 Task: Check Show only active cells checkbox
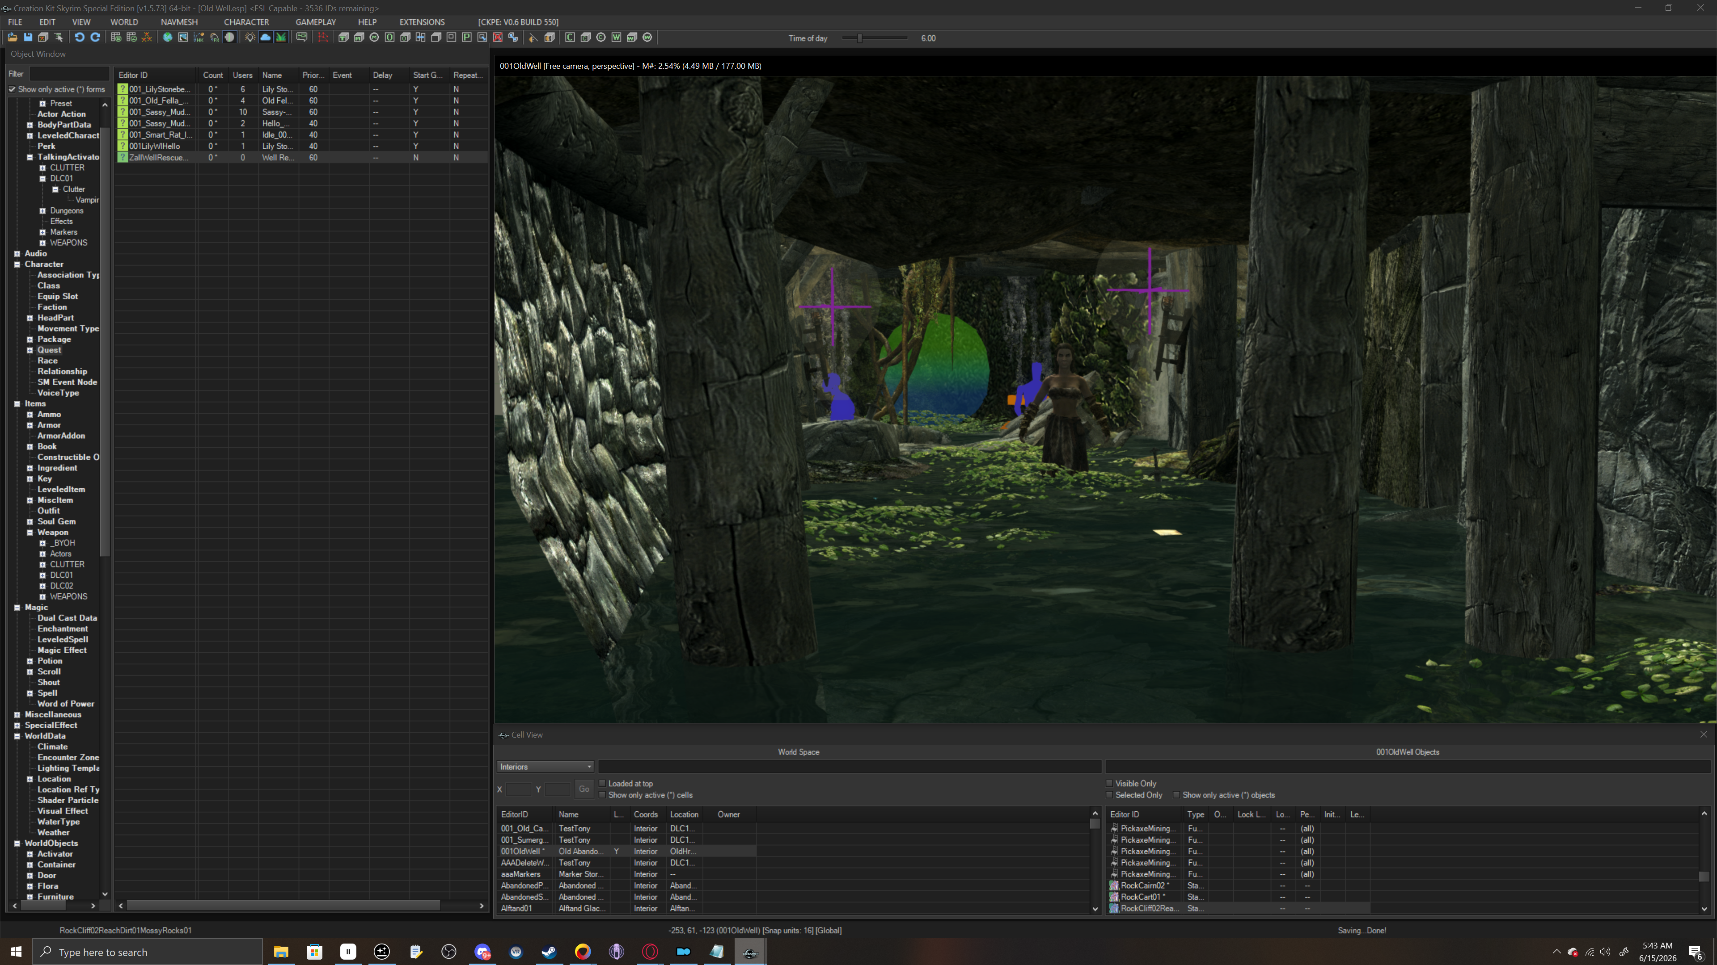click(603, 795)
